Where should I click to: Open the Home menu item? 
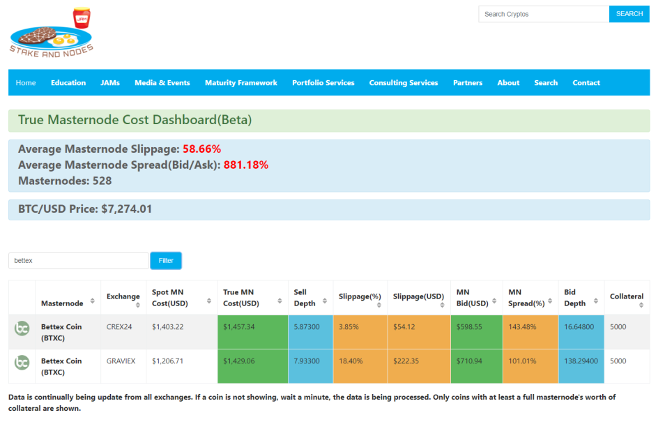click(x=26, y=83)
